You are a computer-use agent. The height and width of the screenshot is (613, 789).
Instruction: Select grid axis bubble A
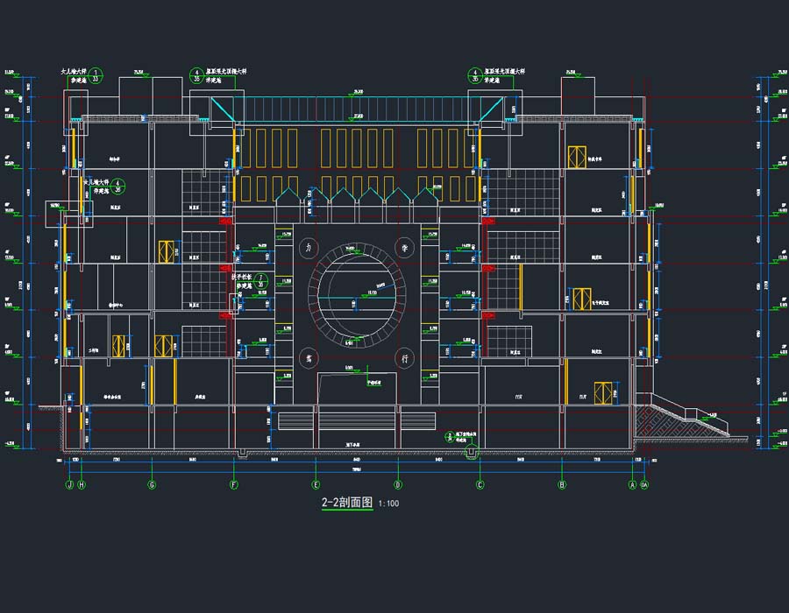point(633,484)
